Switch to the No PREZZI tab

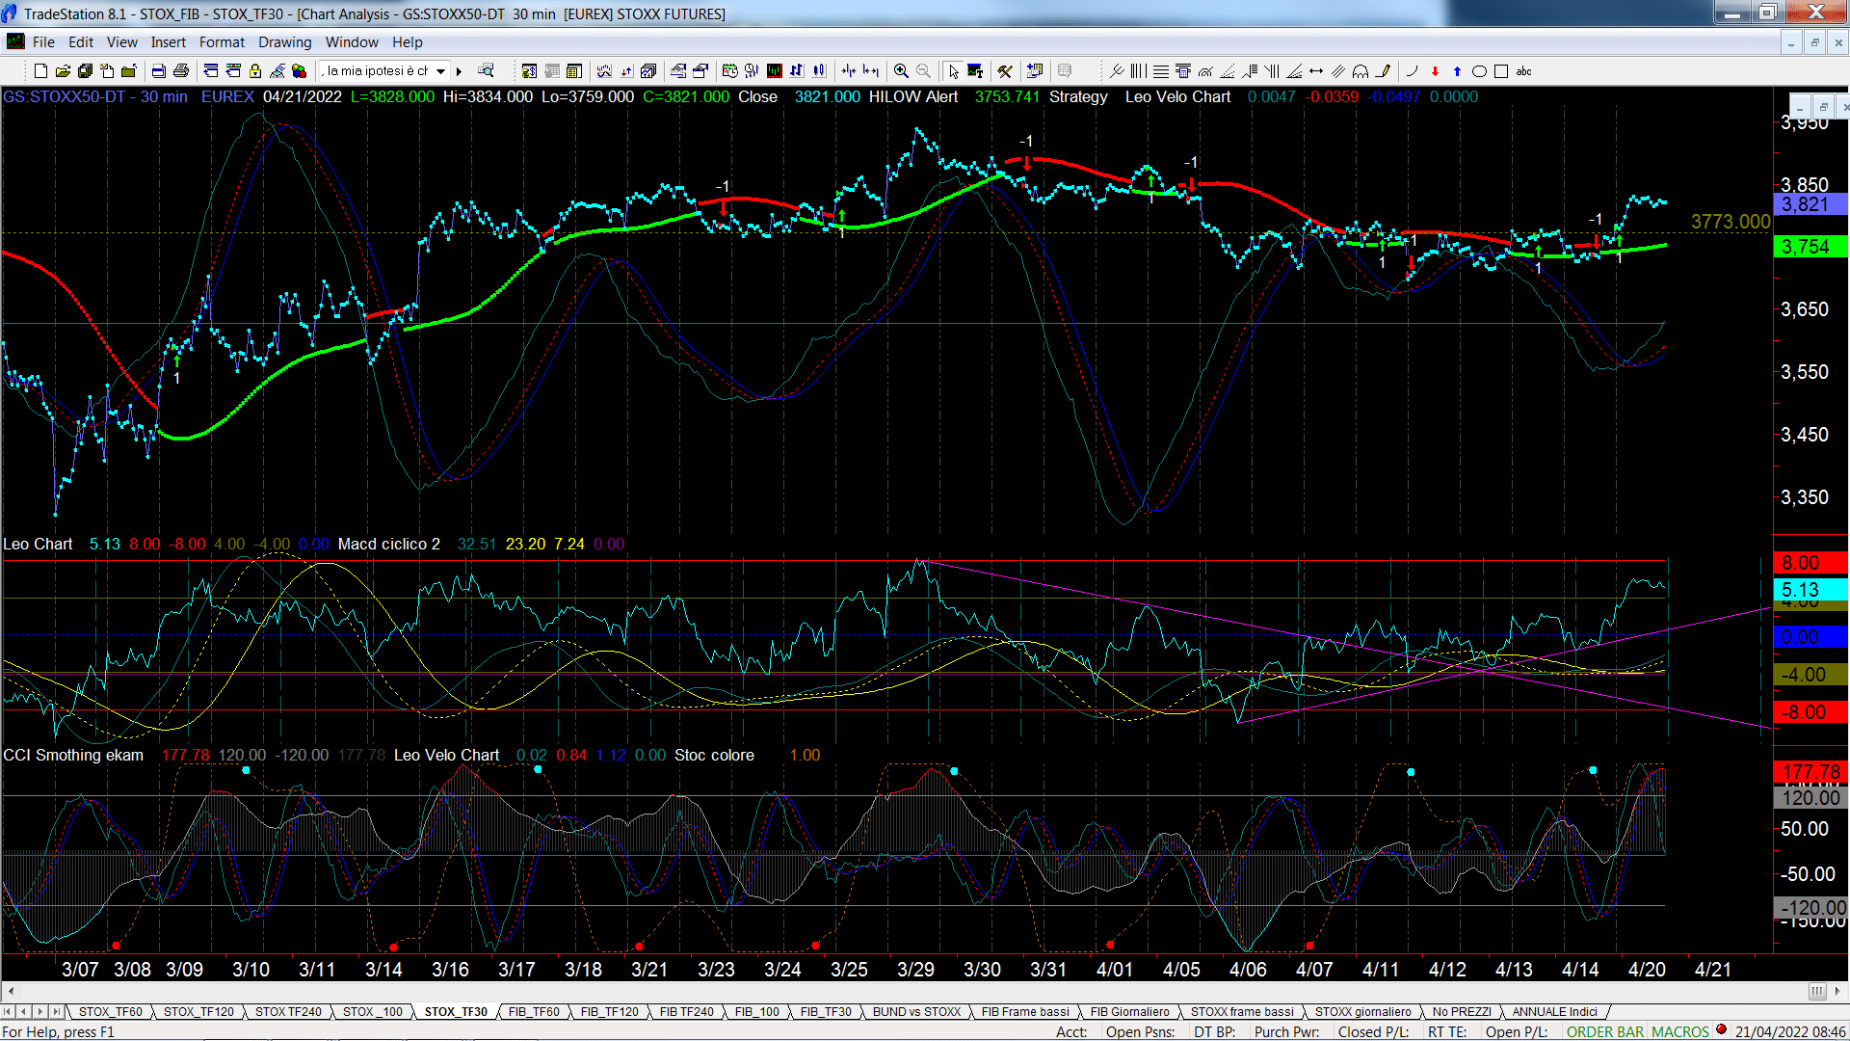point(1461,1012)
